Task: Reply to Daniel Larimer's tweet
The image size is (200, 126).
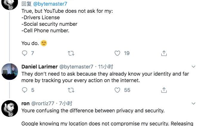Action: [25, 90]
